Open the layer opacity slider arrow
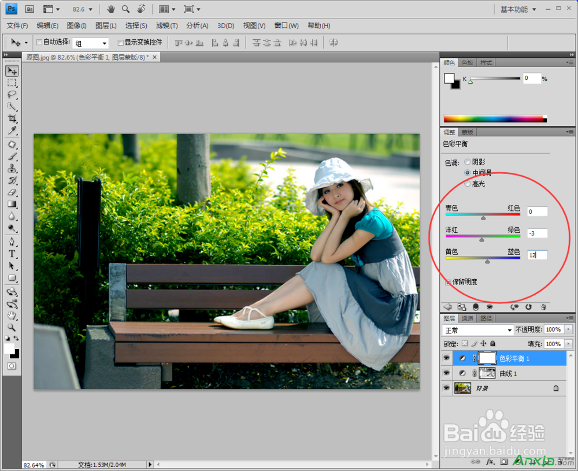This screenshot has width=578, height=471. 568,329
